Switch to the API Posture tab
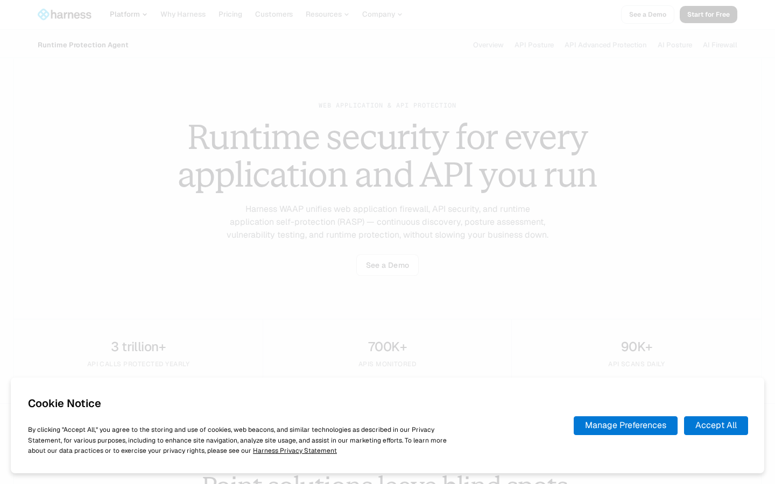Viewport: 775px width, 484px height. (x=534, y=45)
